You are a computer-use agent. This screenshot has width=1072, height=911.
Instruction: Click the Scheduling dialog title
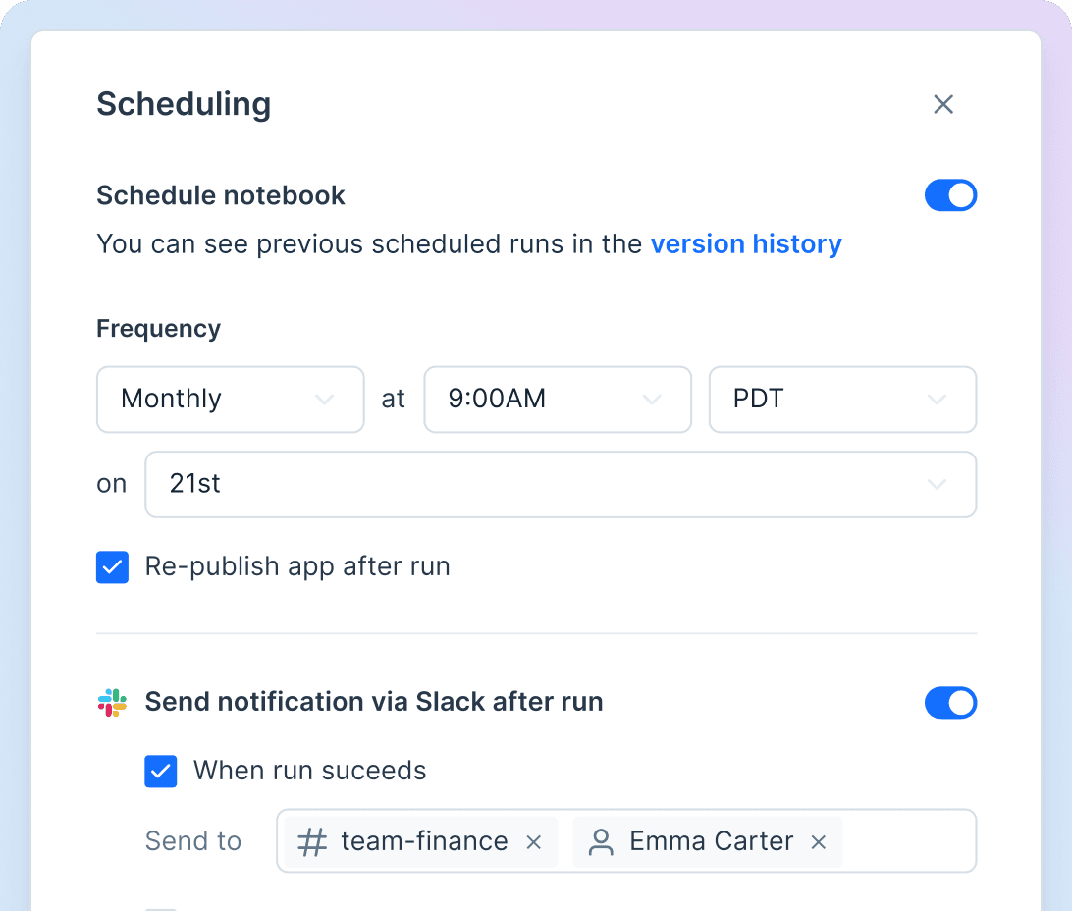(184, 104)
